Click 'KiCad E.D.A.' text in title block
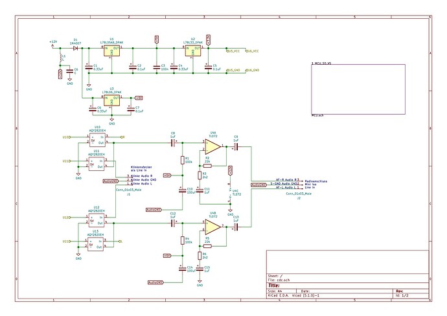 [279, 295]
